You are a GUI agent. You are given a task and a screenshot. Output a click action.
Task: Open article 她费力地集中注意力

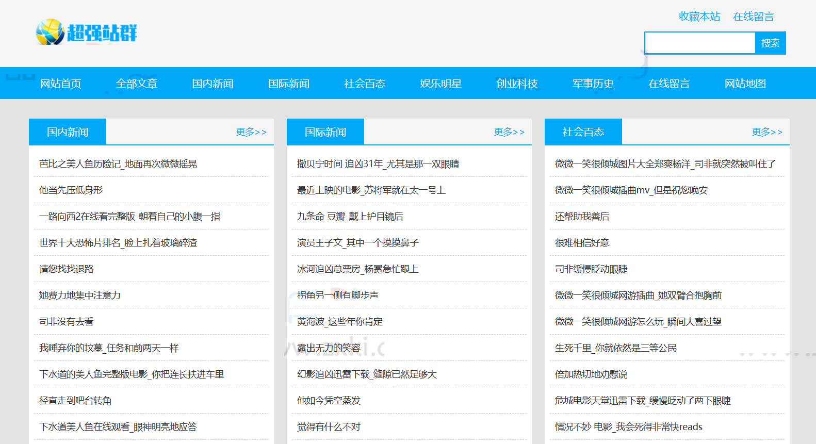[x=80, y=295]
